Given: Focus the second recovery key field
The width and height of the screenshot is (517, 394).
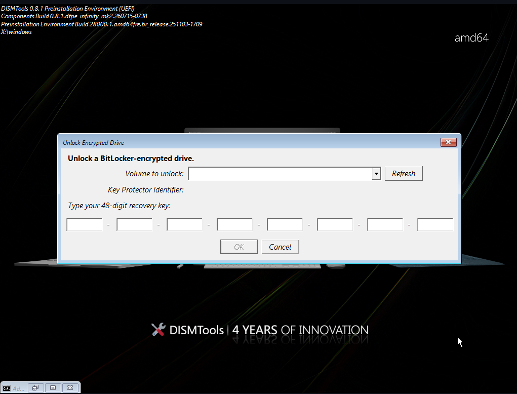Looking at the screenshot, I should coord(135,224).
